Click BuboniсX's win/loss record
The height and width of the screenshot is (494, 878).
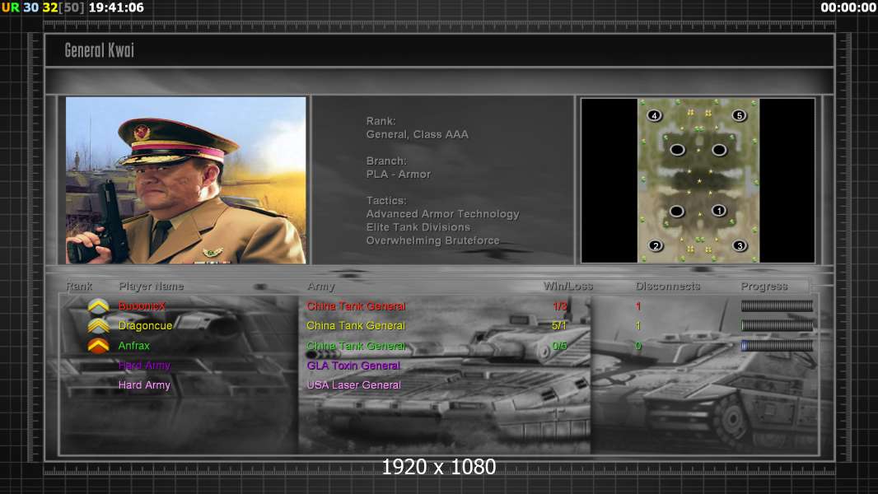(x=559, y=306)
